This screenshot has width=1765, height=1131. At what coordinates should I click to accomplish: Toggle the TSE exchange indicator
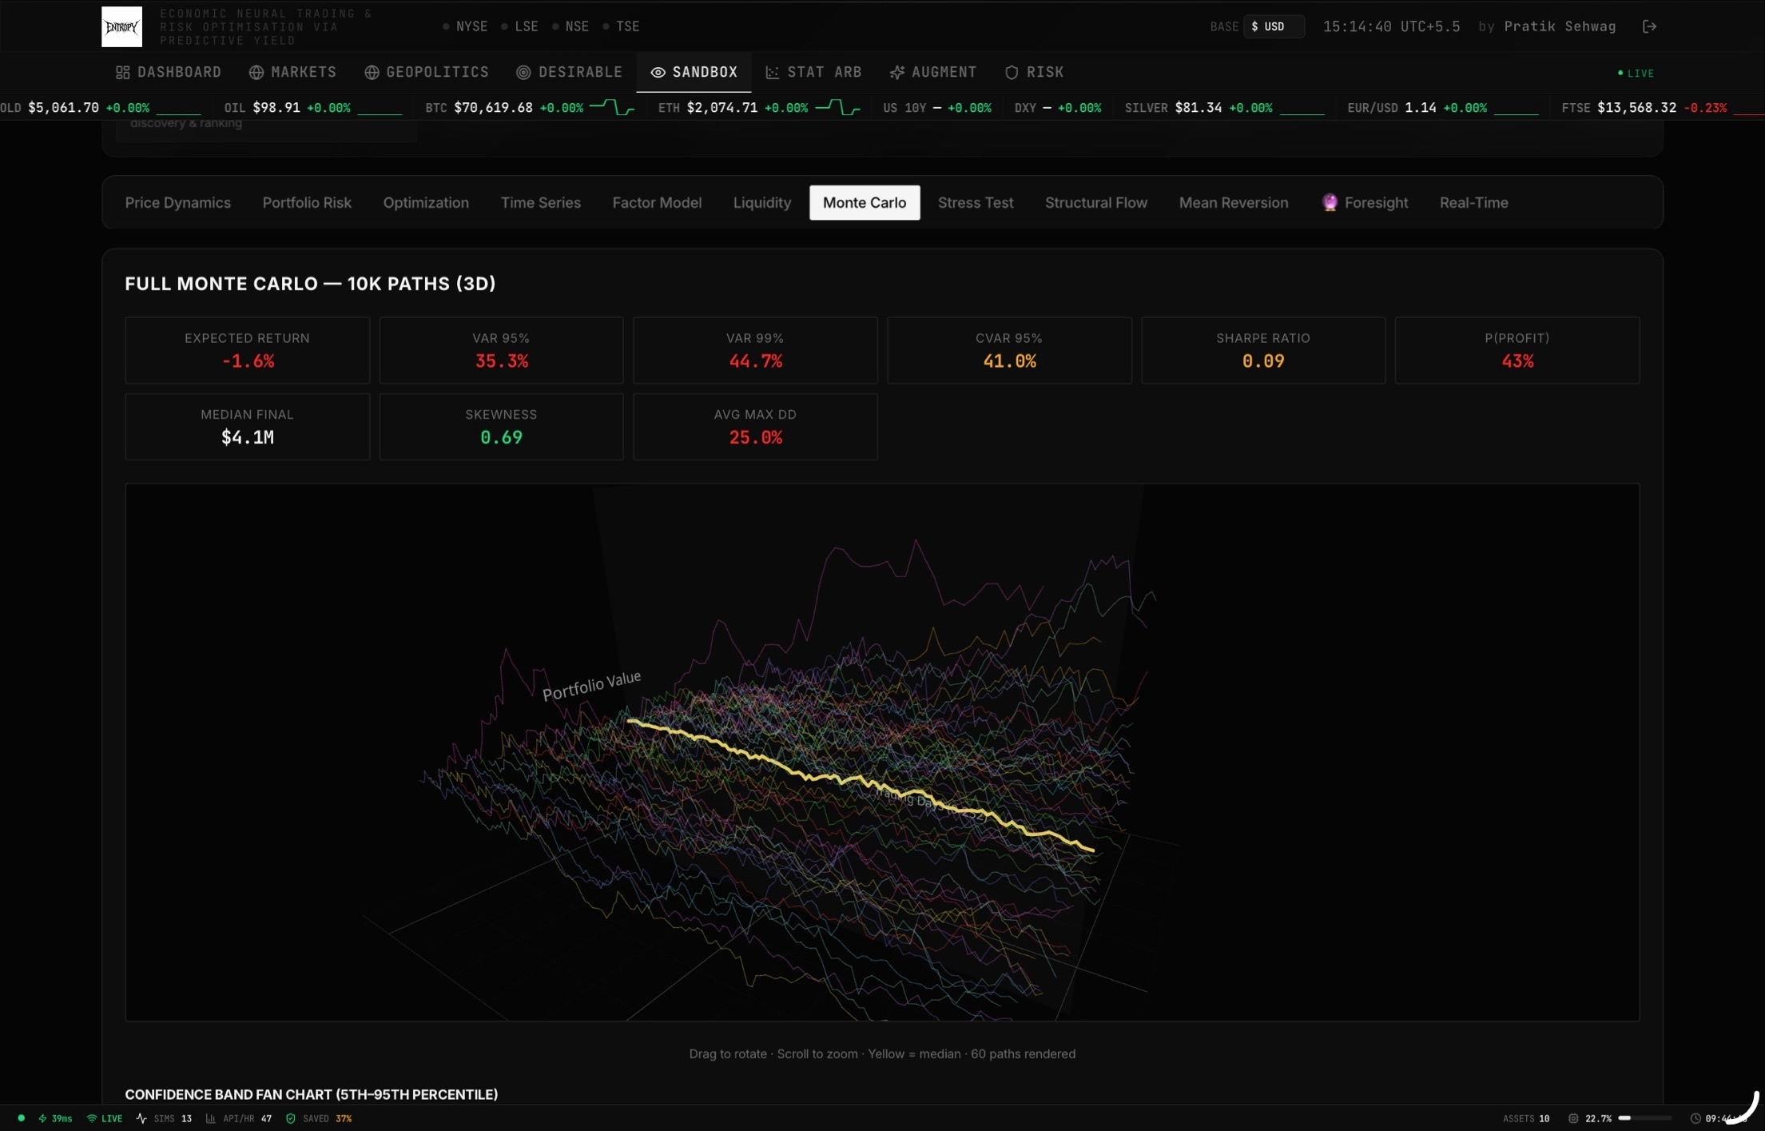coord(621,26)
